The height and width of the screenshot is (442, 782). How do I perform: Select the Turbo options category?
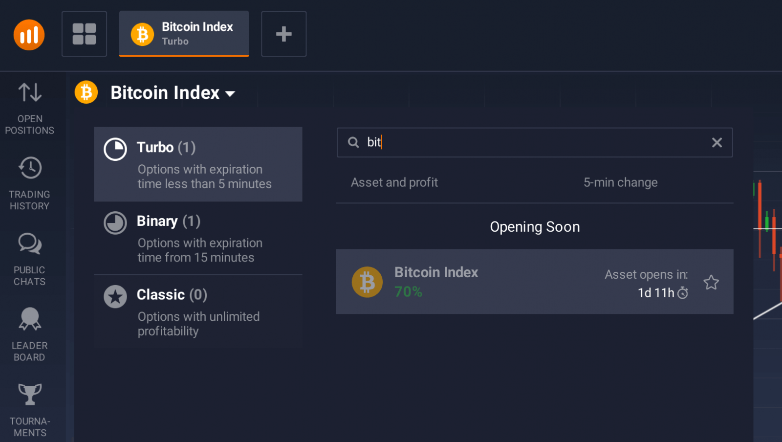pyautogui.click(x=198, y=164)
